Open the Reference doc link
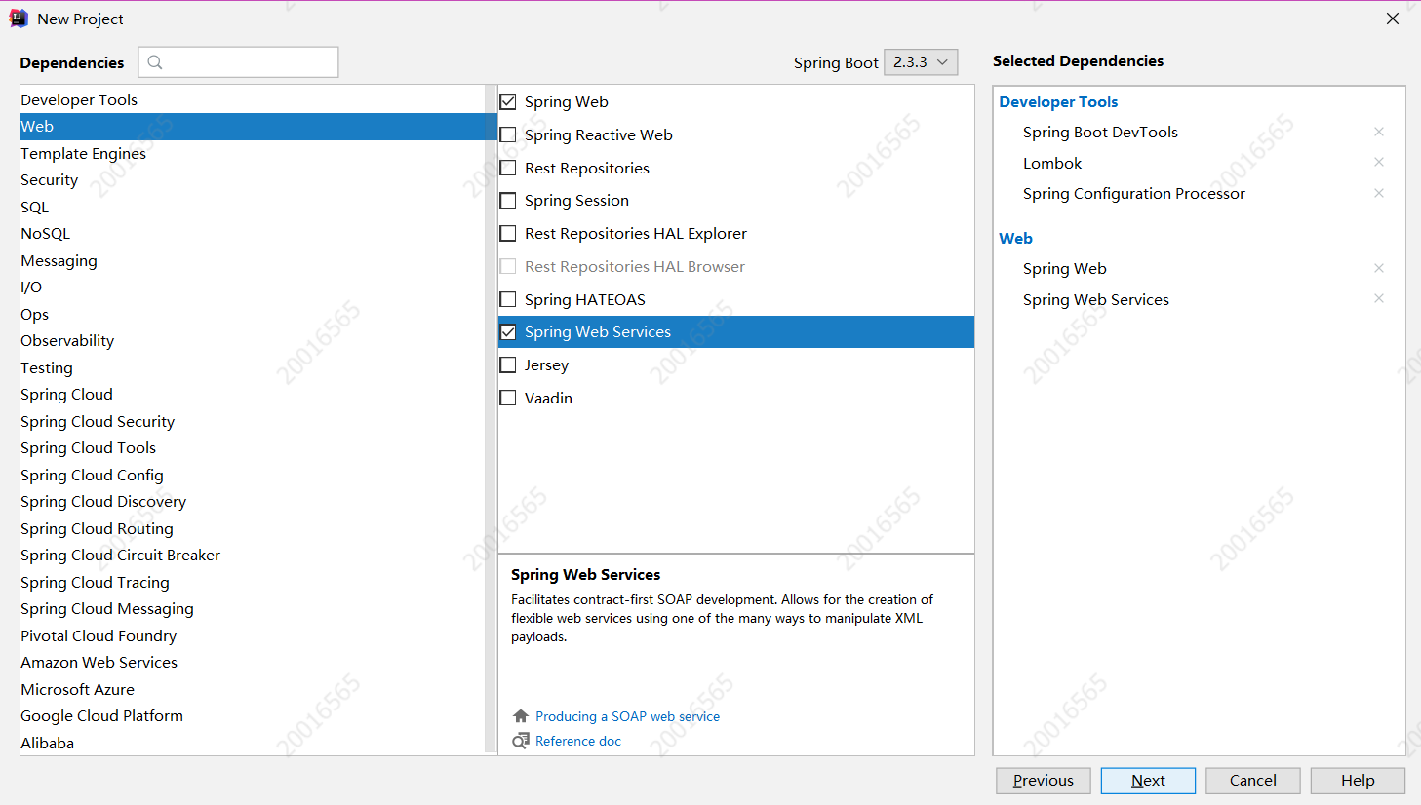 pos(578,741)
